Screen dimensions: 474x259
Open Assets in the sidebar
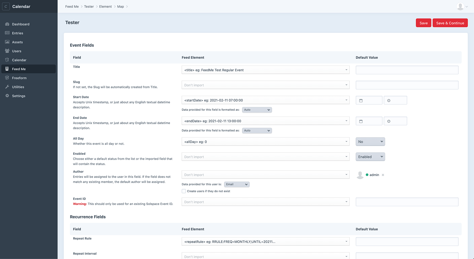click(x=29, y=42)
